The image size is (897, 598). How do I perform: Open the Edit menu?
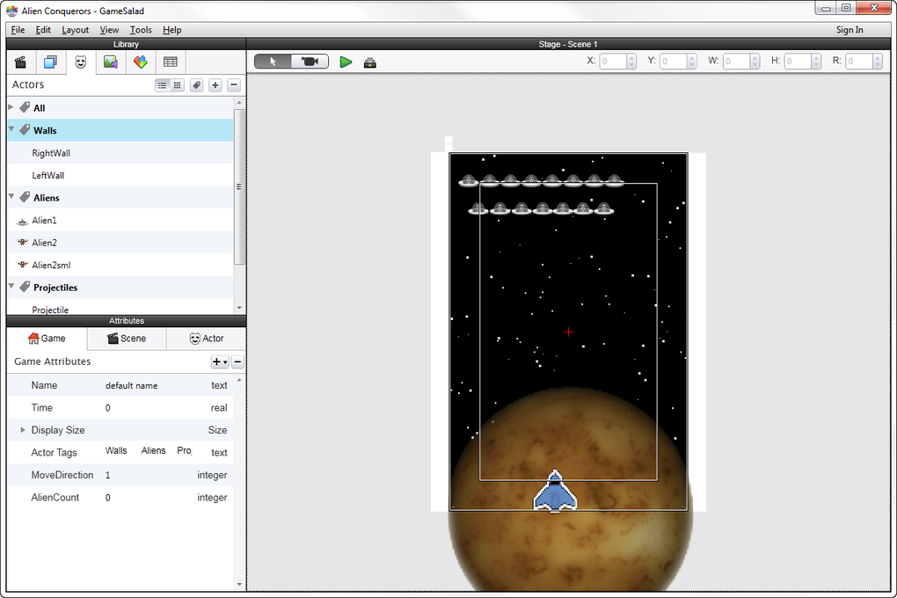tap(43, 30)
